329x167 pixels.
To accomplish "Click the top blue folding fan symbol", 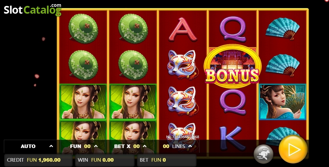I will coord(283,29).
